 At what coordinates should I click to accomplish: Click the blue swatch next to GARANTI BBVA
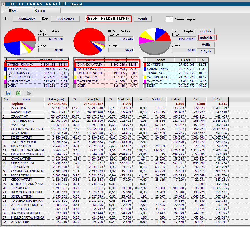(x=145, y=69)
